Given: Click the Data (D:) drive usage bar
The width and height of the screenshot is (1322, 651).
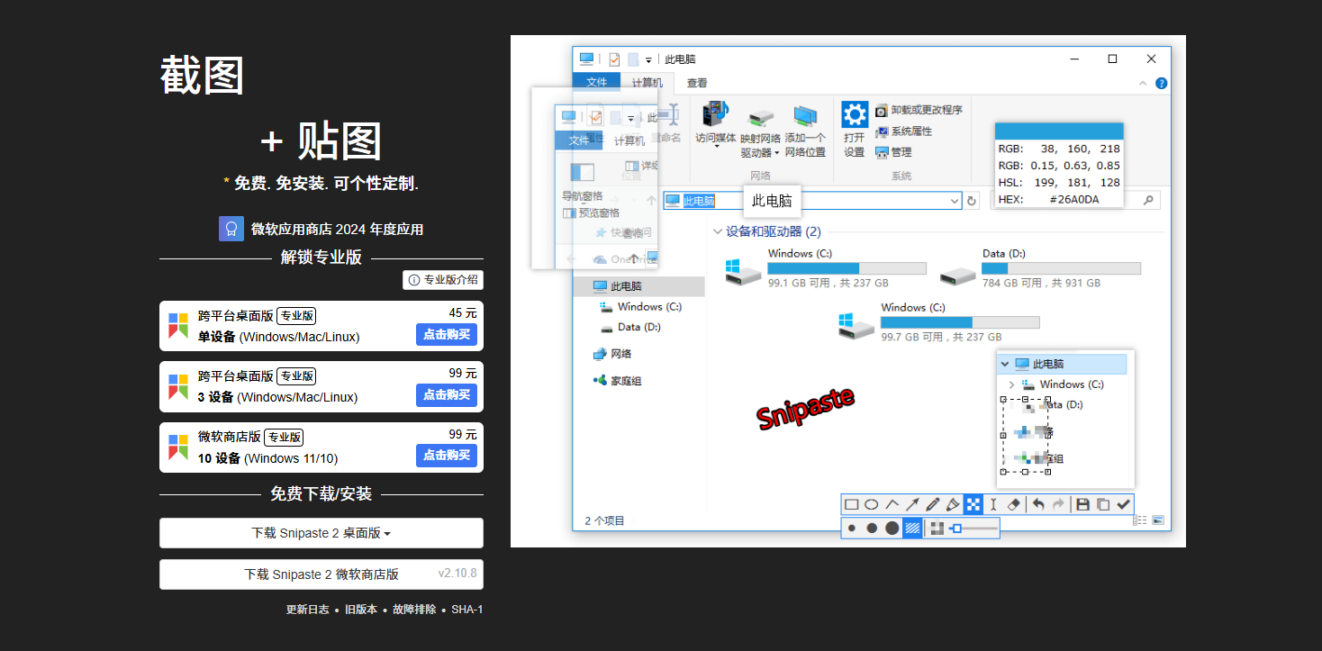Looking at the screenshot, I should [1062, 268].
